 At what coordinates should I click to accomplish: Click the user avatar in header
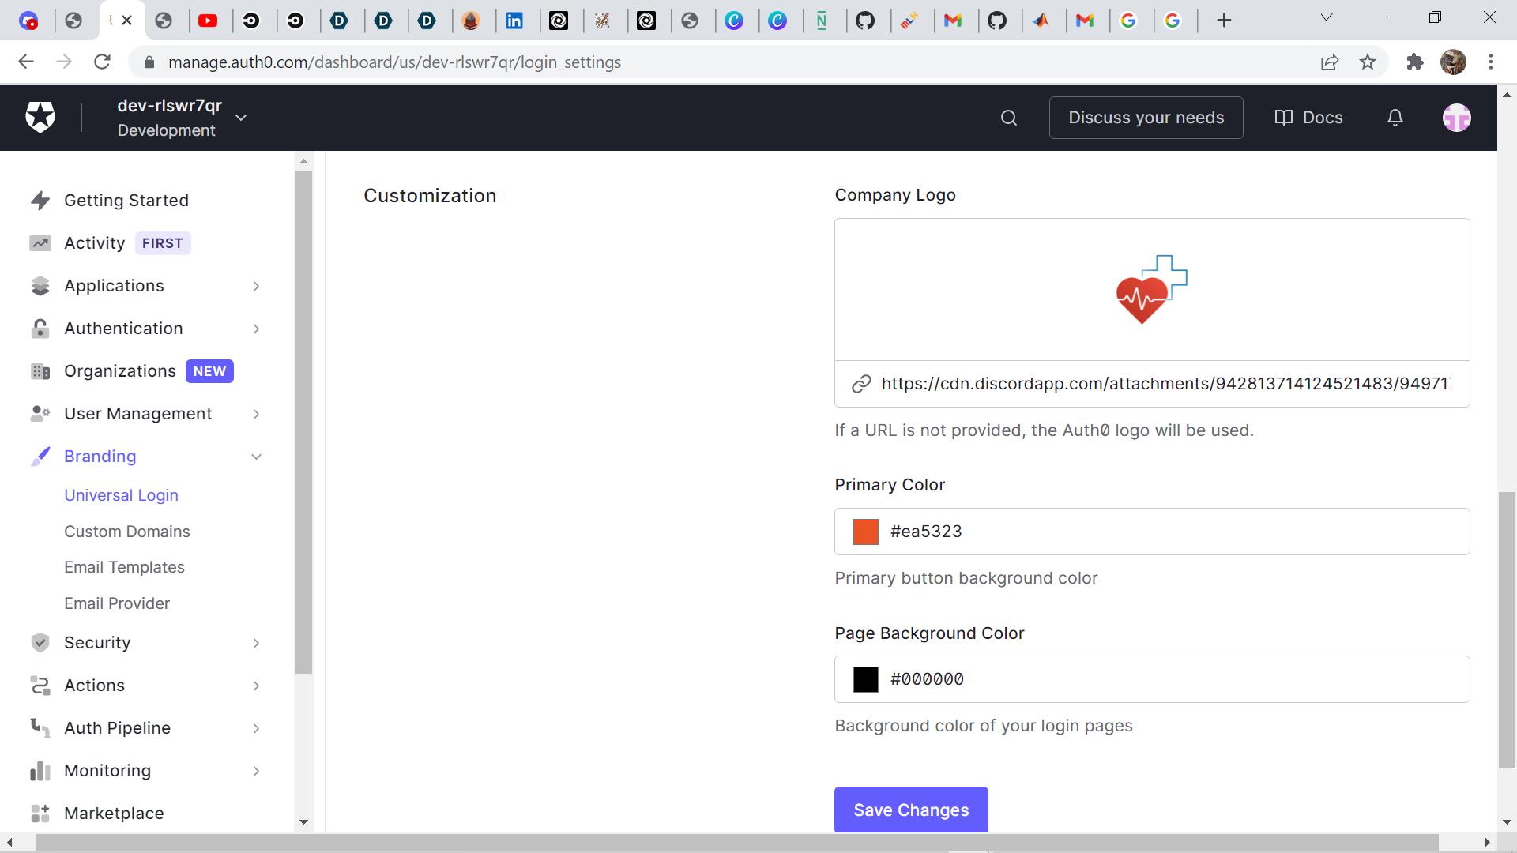point(1456,118)
